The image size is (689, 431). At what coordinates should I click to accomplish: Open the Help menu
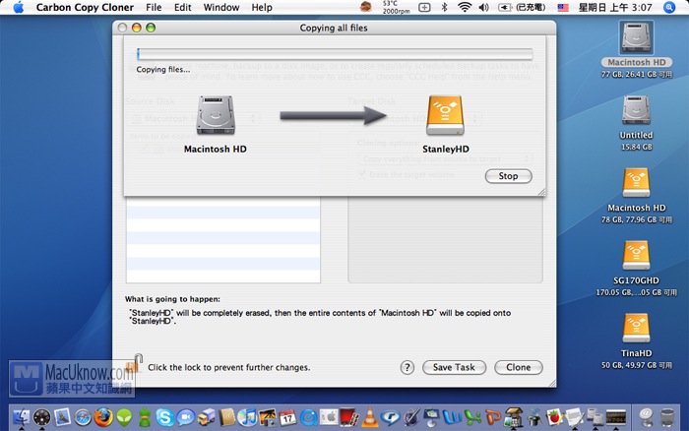262,8
